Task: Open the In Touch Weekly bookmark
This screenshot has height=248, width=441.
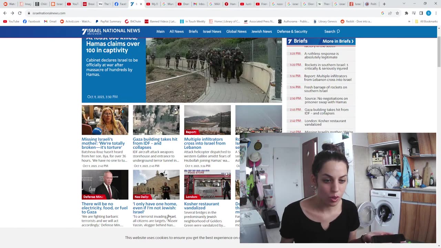Action: 192,21
